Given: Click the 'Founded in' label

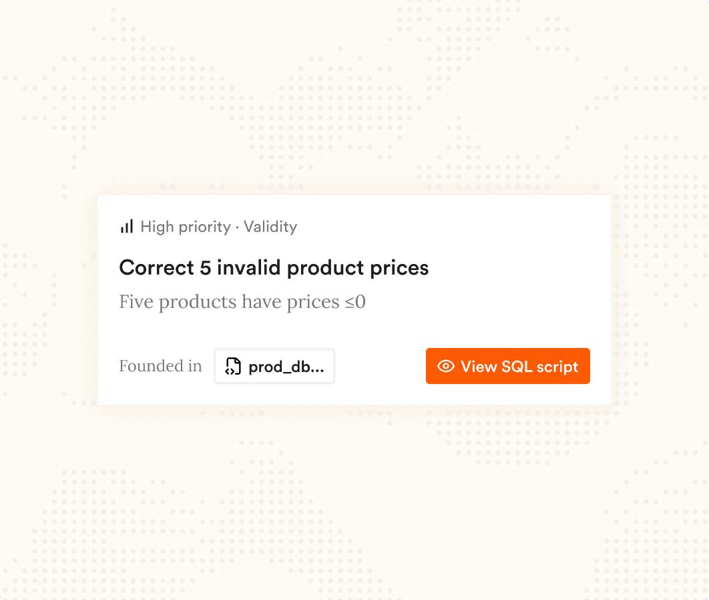Looking at the screenshot, I should 160,366.
